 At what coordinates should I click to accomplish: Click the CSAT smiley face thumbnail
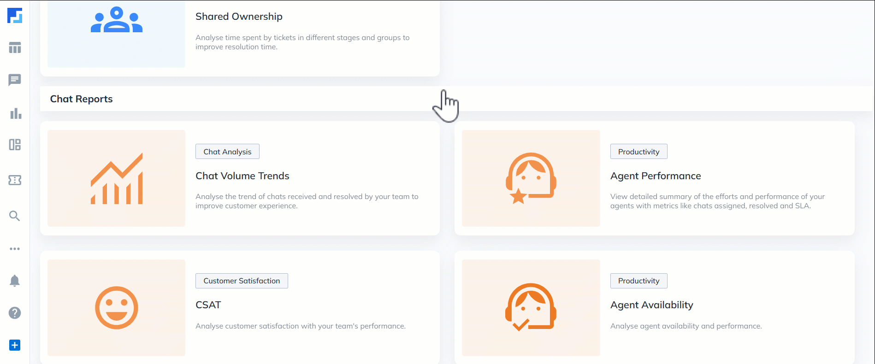point(116,308)
